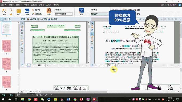Toggle fit-to-page in text pane
This screenshot has height=102, width=182.
pyautogui.click(x=96, y=65)
